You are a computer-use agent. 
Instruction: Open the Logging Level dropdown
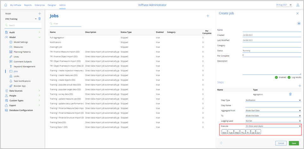click(273, 121)
